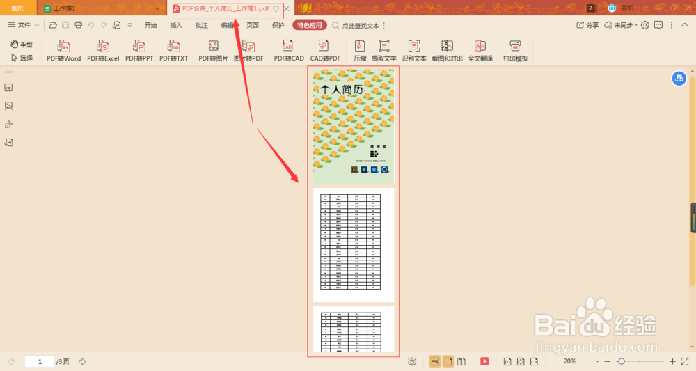This screenshot has width=696, height=371.
Task: Open file folder icon in quick toolbar
Action: tap(52, 25)
